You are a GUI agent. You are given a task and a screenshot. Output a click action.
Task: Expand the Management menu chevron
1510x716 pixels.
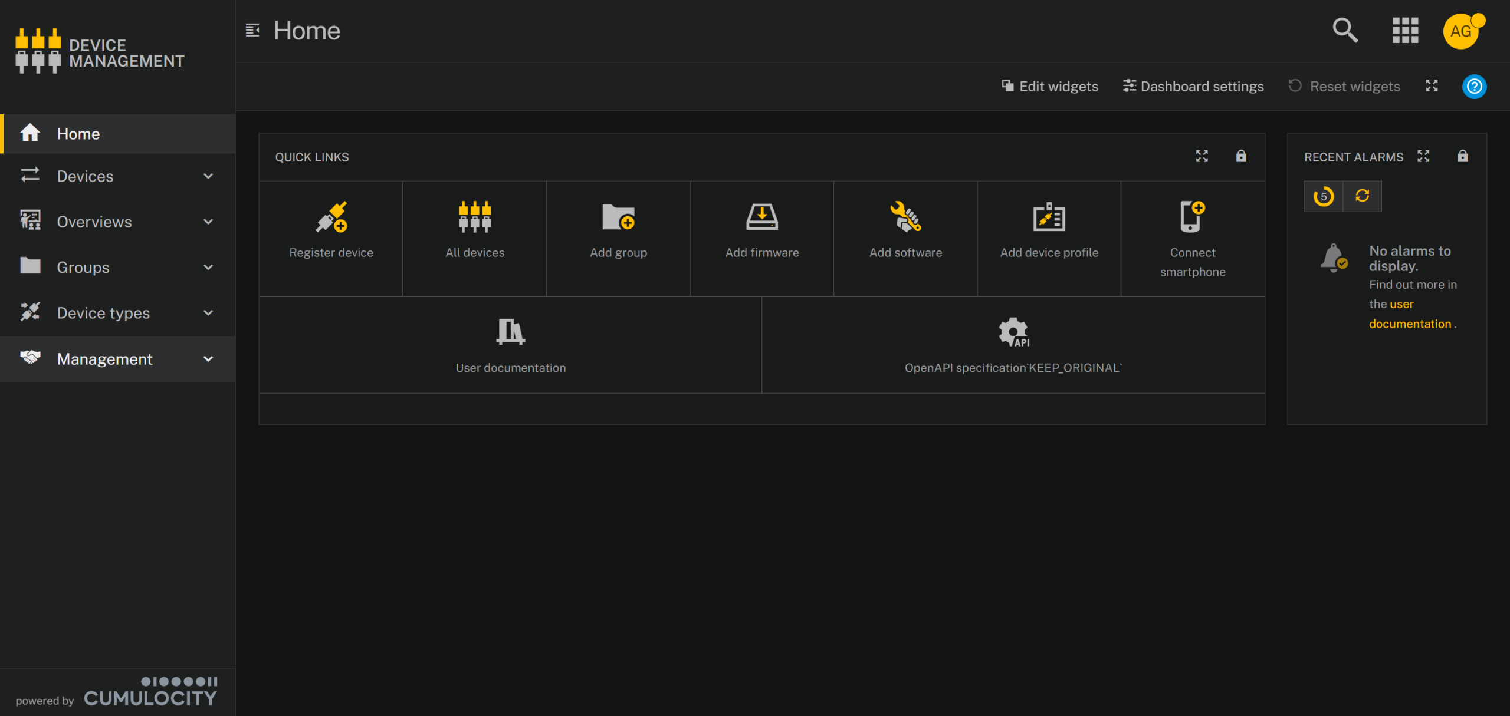coord(208,359)
